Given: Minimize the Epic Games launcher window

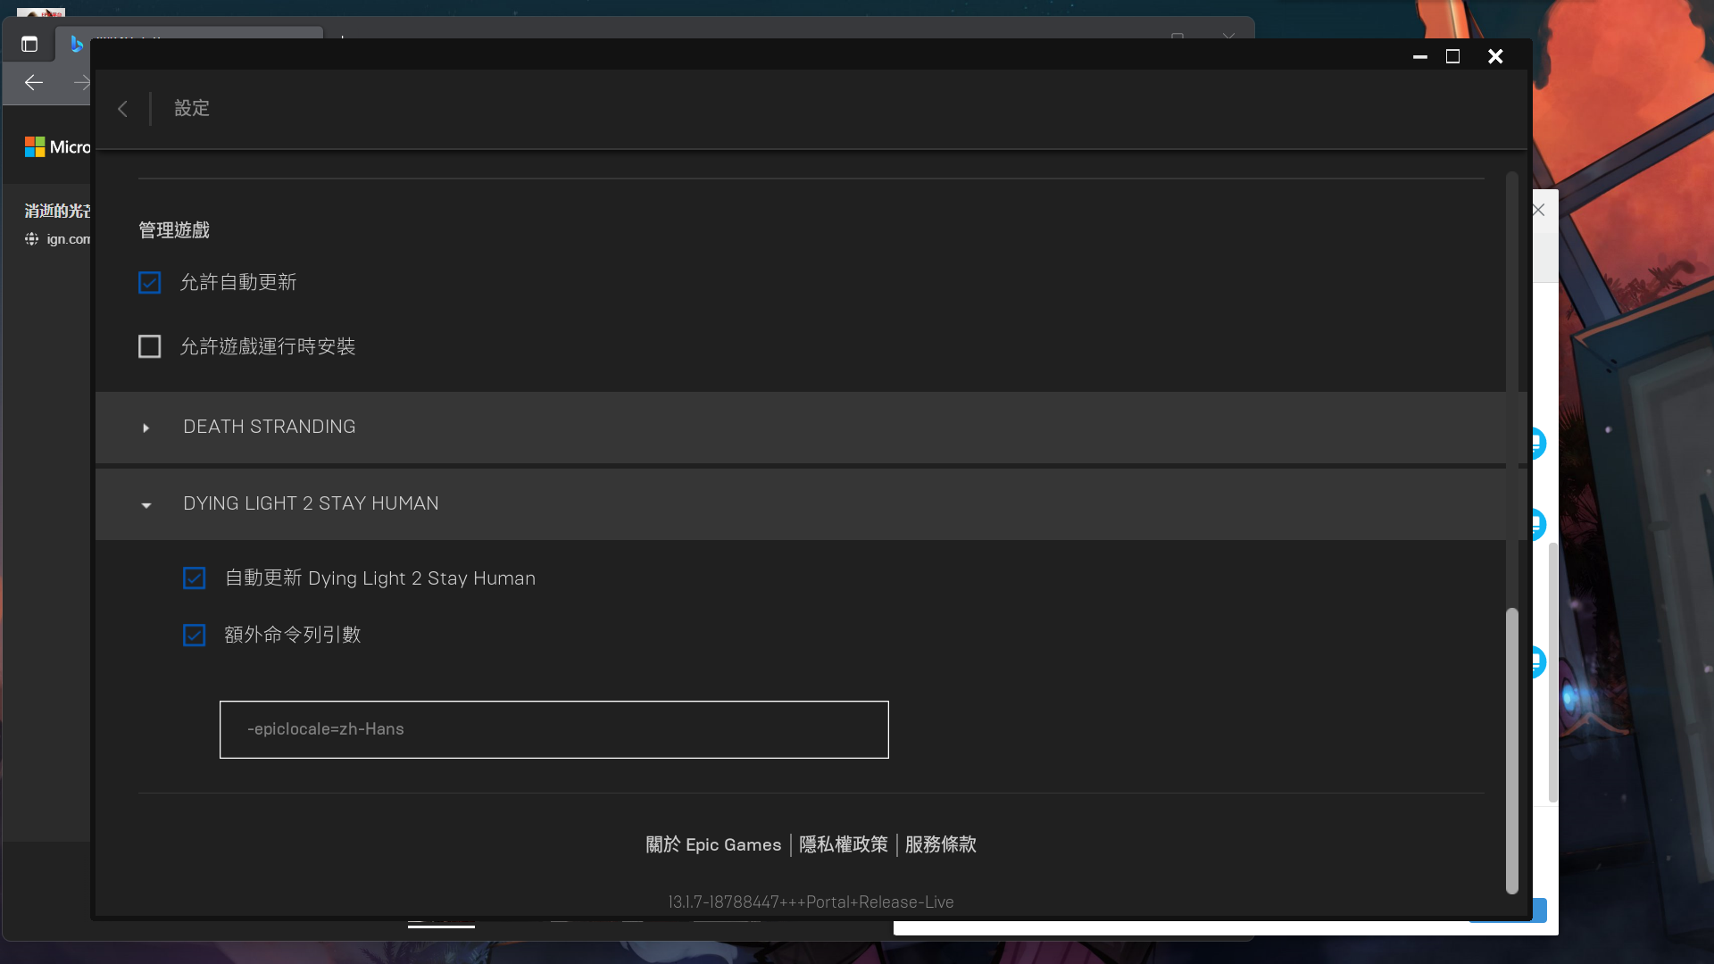Looking at the screenshot, I should tap(1419, 56).
